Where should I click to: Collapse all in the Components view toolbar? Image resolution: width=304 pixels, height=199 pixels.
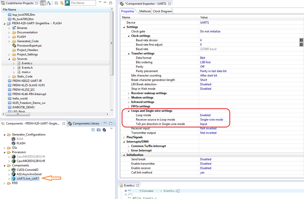[93, 130]
